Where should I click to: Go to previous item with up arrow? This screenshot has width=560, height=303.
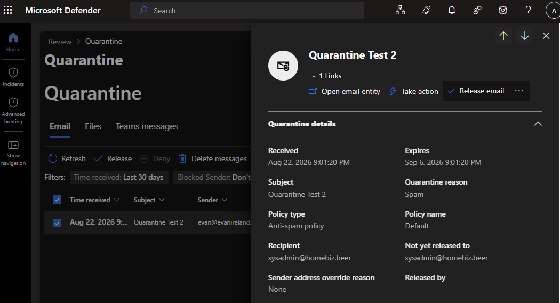click(503, 36)
